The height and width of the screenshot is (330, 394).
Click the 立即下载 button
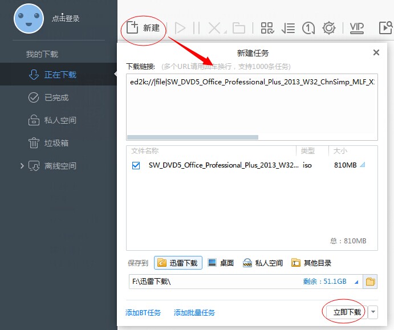(x=347, y=312)
